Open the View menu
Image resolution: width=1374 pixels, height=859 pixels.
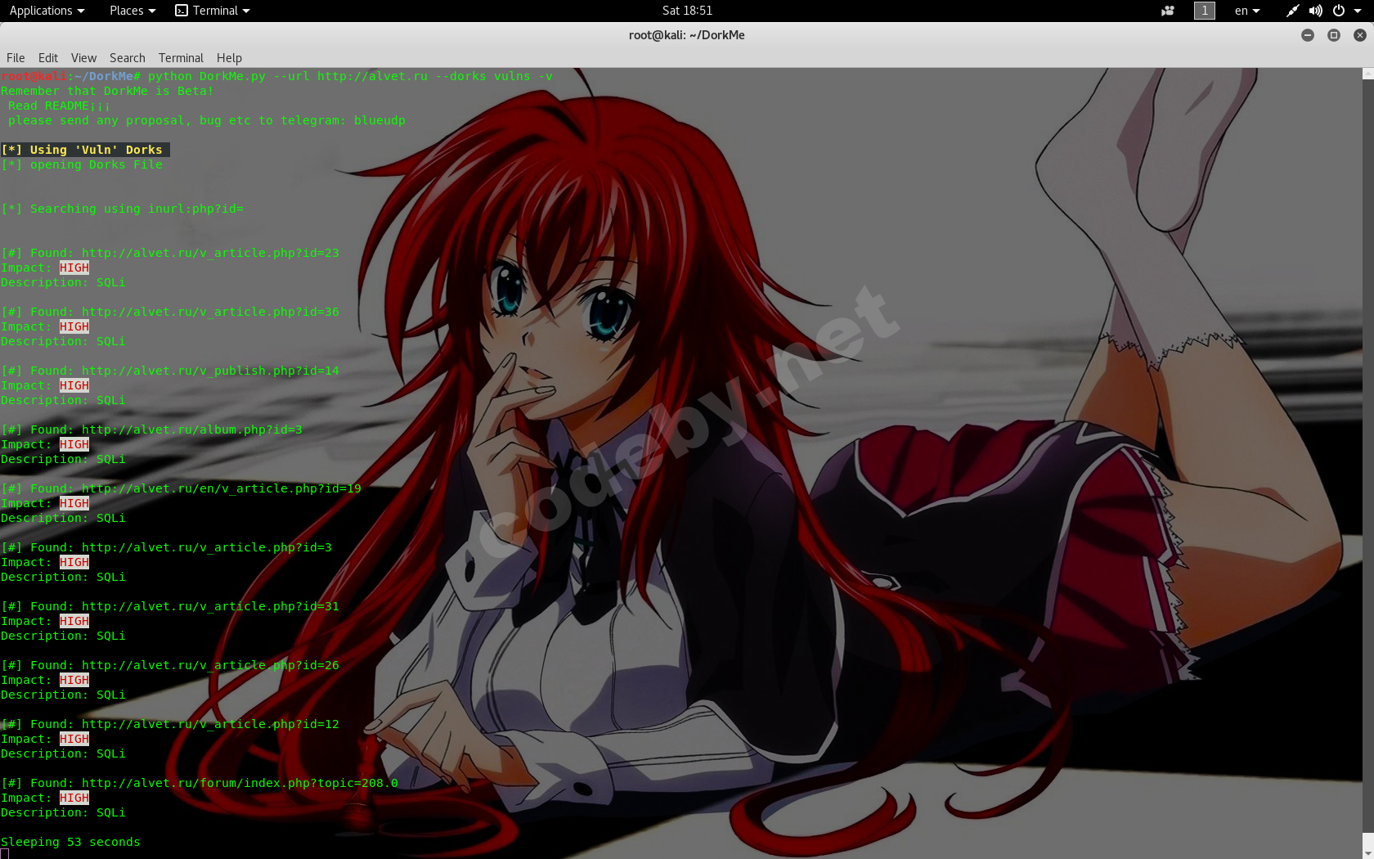83,58
